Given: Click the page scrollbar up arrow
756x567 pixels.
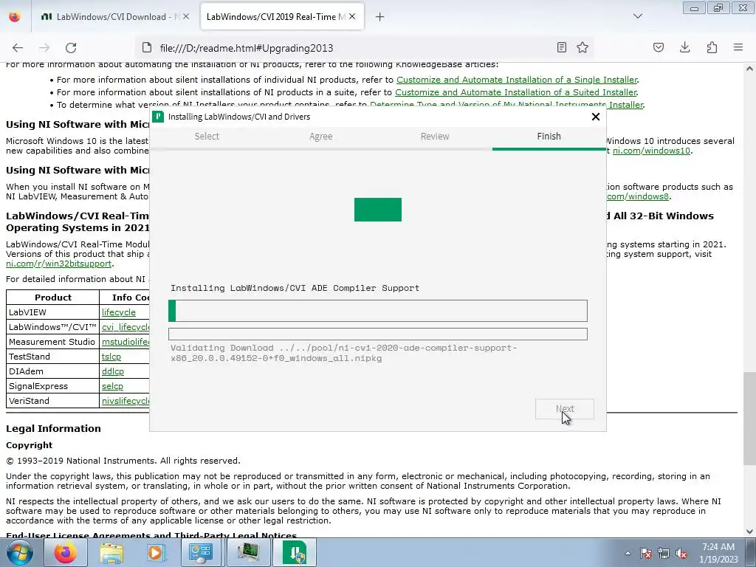Looking at the screenshot, I should pos(749,69).
